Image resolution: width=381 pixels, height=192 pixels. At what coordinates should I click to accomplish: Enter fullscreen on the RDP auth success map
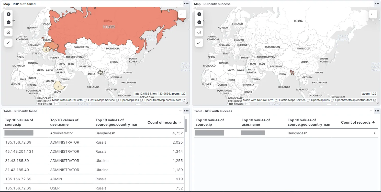[199, 43]
